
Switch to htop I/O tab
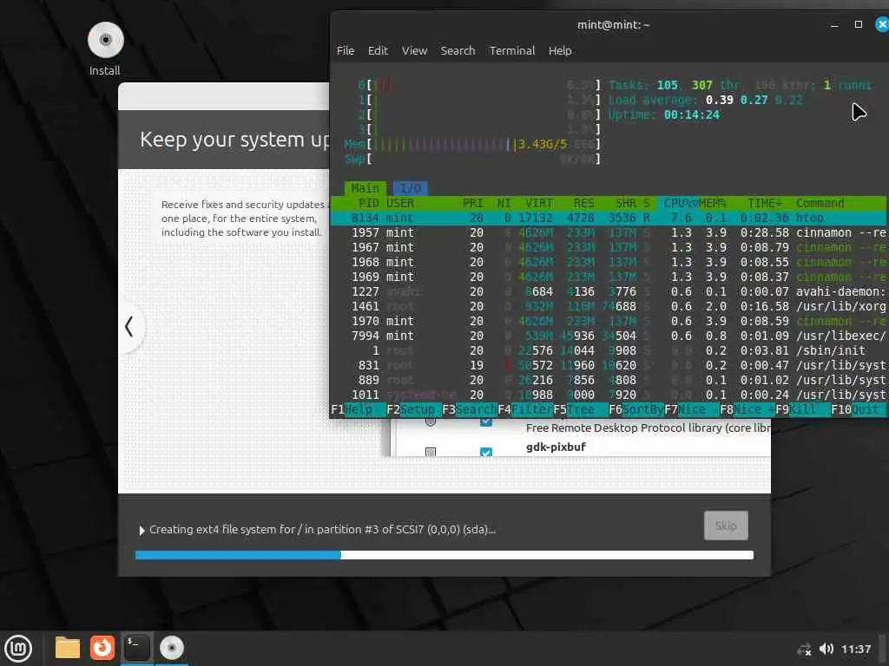pyautogui.click(x=411, y=188)
